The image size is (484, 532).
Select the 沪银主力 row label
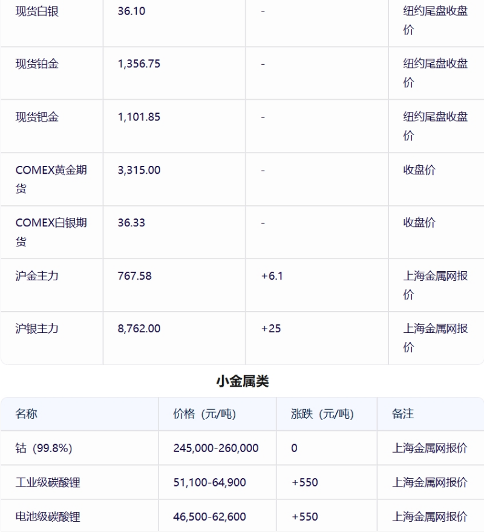pyautogui.click(x=37, y=329)
